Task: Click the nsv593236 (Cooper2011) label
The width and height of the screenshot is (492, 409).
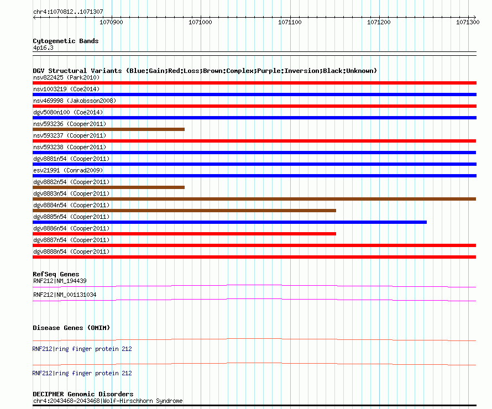Action: [70, 124]
